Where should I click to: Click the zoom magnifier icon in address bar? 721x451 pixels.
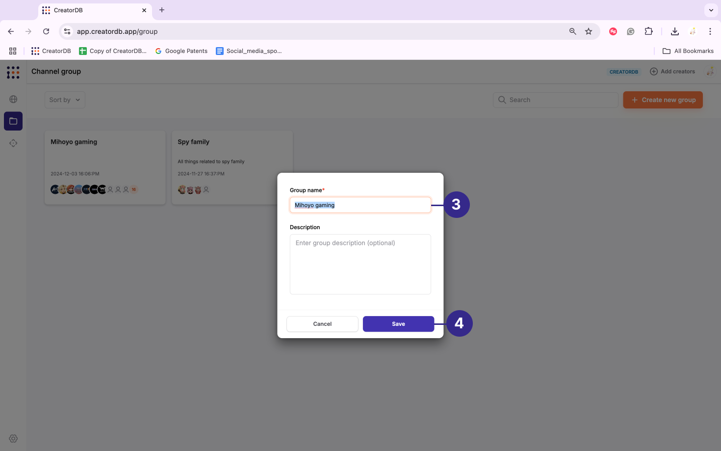(572, 31)
